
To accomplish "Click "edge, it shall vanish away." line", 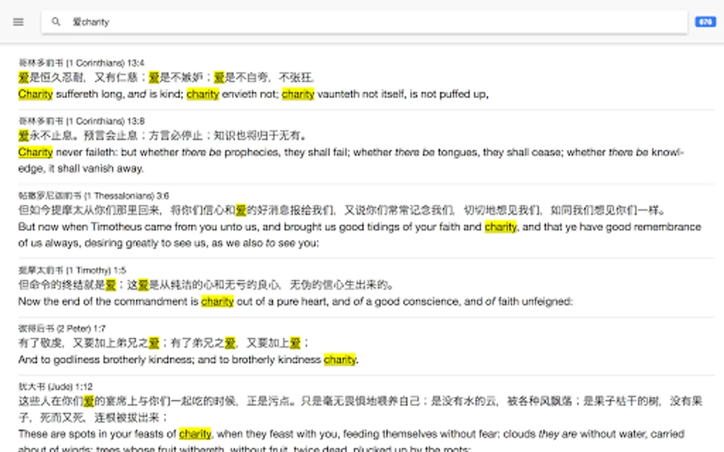I will pyautogui.click(x=81, y=169).
